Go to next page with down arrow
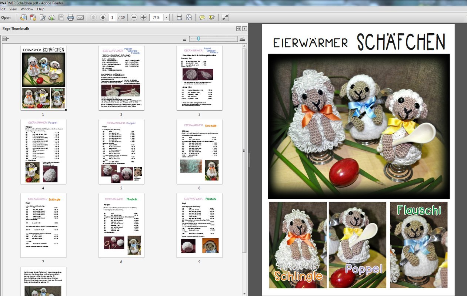This screenshot has width=467, height=296. click(103, 17)
